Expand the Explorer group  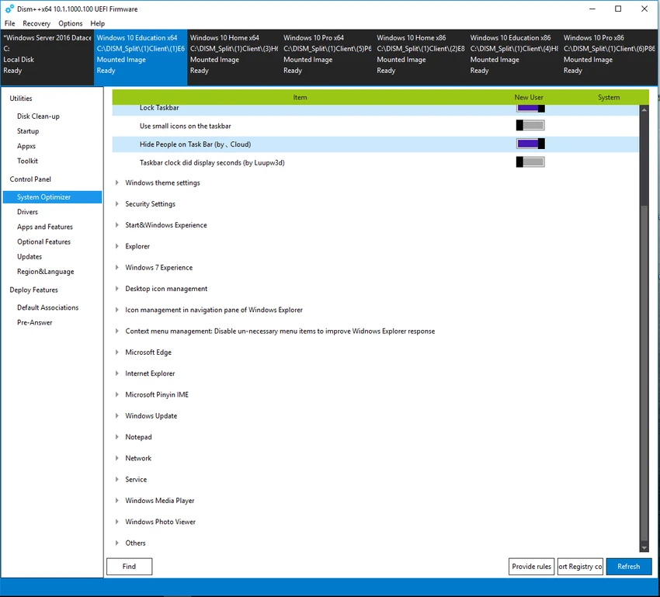click(x=117, y=247)
